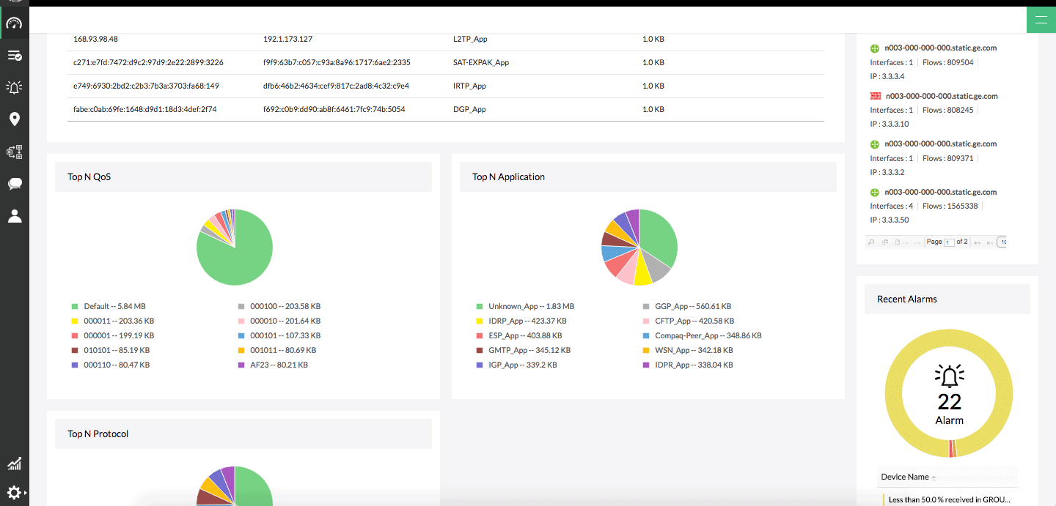Click the page number input field

pos(948,242)
